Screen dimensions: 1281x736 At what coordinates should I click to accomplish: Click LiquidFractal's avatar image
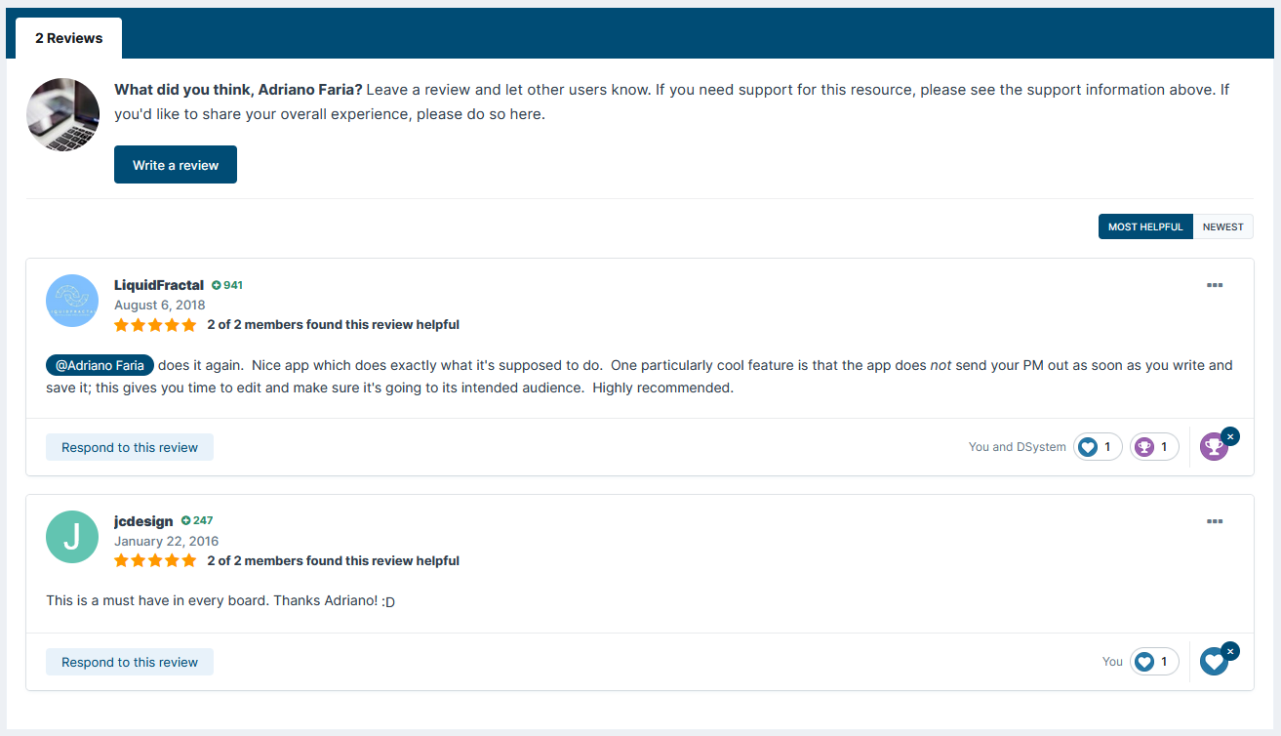pos(72,301)
